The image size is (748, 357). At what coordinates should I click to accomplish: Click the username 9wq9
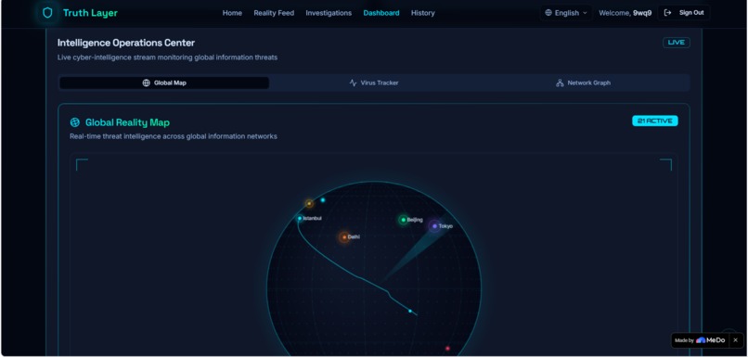(x=642, y=13)
